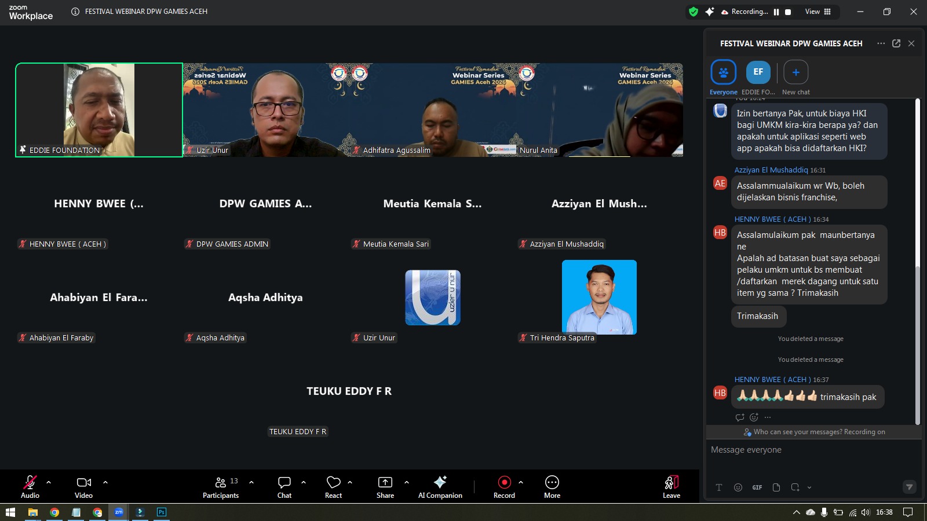
Task: Click the chat panel vertical scrollbar
Action: tap(917, 289)
